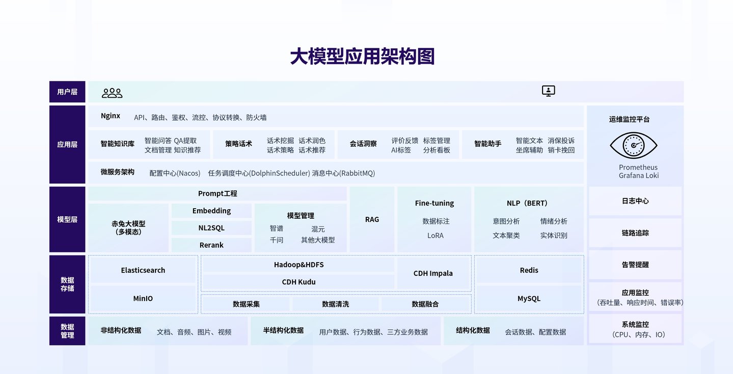Select the 数据存储 layer label
This screenshot has width=733, height=374.
pos(67,284)
